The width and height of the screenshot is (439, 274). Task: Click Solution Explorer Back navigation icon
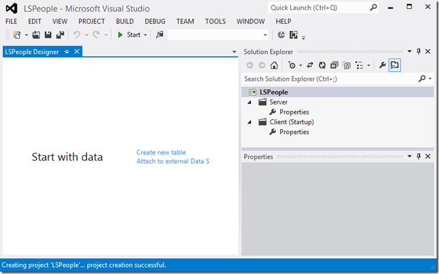pyautogui.click(x=250, y=65)
